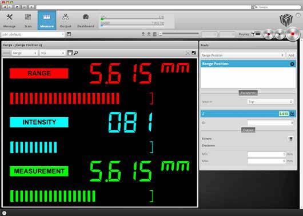
Task: Open the Scan settings page
Action: click(28, 21)
